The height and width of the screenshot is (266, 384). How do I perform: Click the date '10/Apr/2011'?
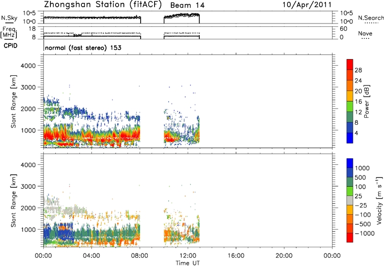[x=307, y=5]
